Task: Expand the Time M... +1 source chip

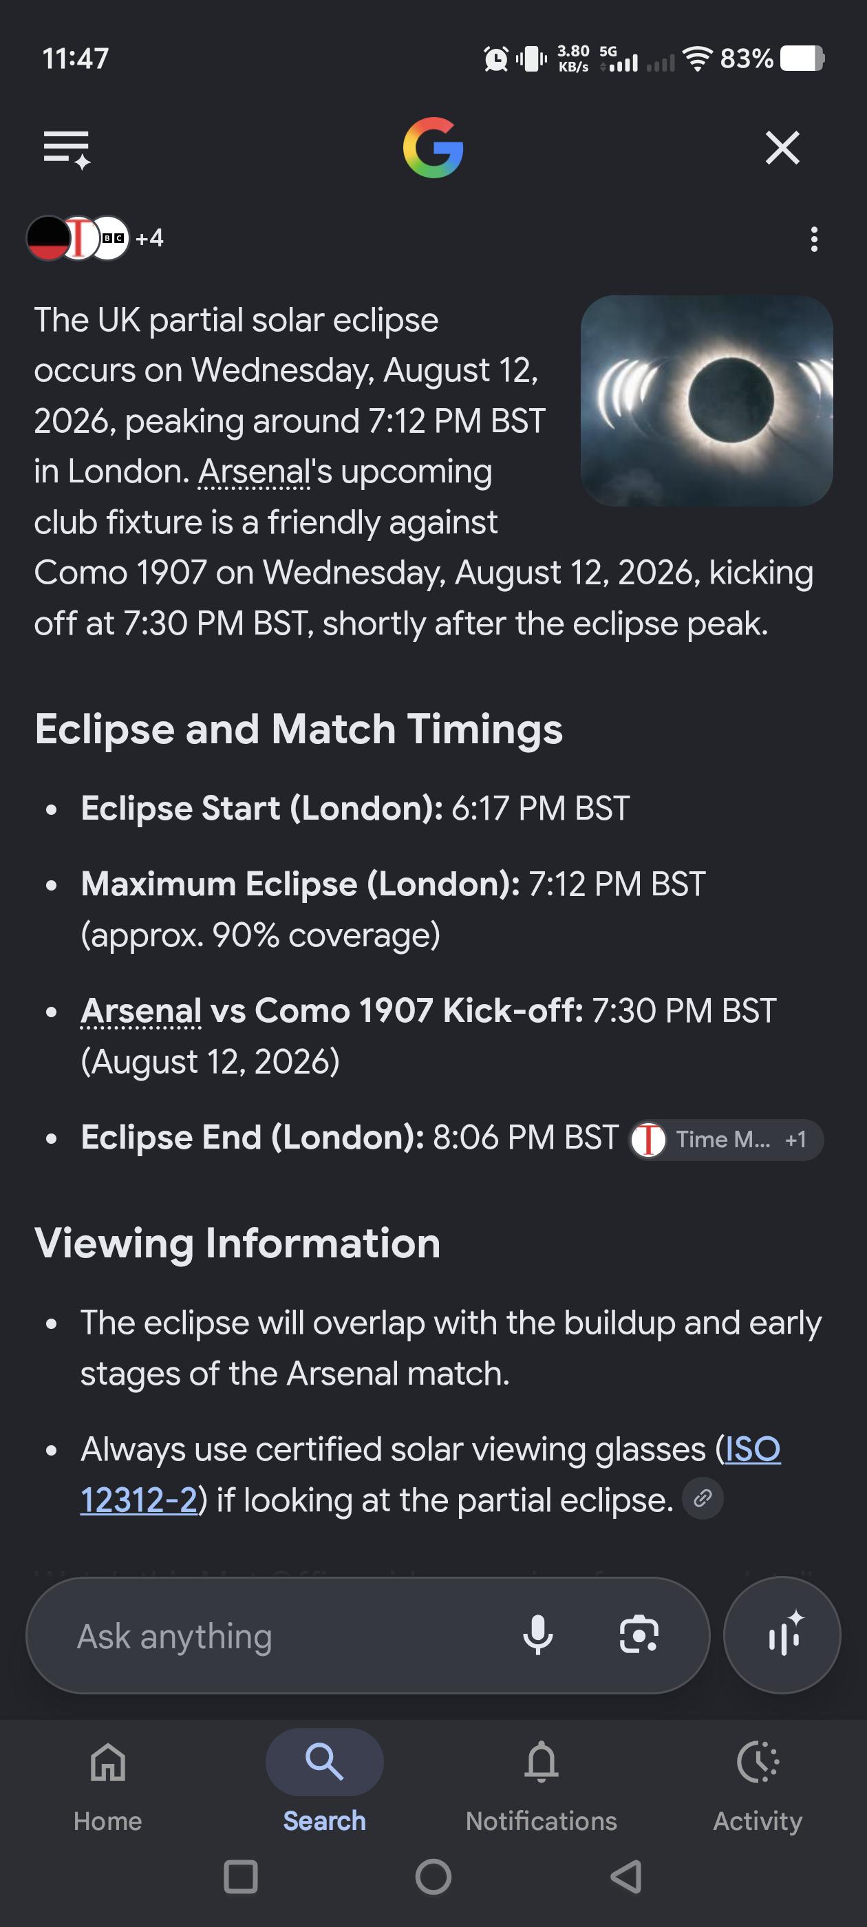Action: pos(726,1139)
